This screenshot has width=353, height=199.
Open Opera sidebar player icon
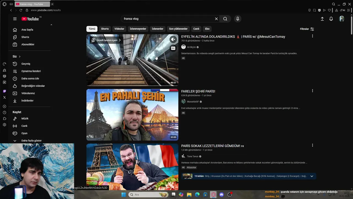coord(4,106)
